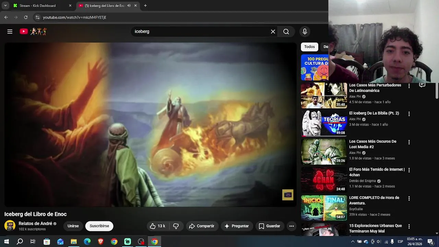Click the video player to pause
Viewport: 439px width, 247px height.
click(151, 125)
